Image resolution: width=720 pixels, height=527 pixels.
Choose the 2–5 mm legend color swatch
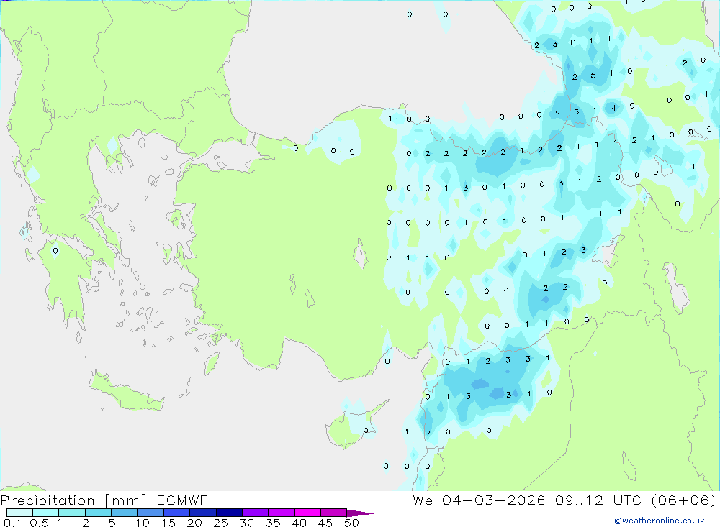tap(98, 513)
